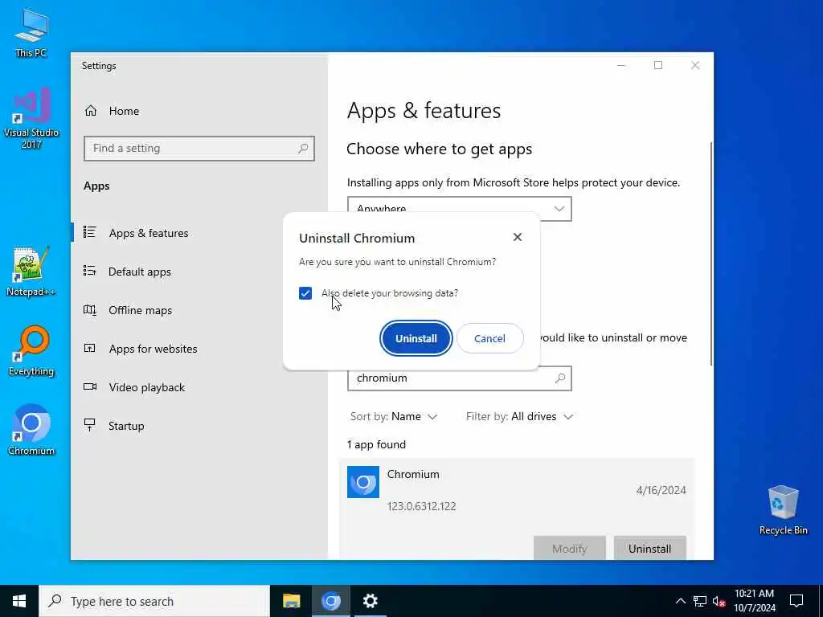Viewport: 823px width, 617px height.
Task: Open Notepad++ desktop shortcut
Action: pos(31,272)
